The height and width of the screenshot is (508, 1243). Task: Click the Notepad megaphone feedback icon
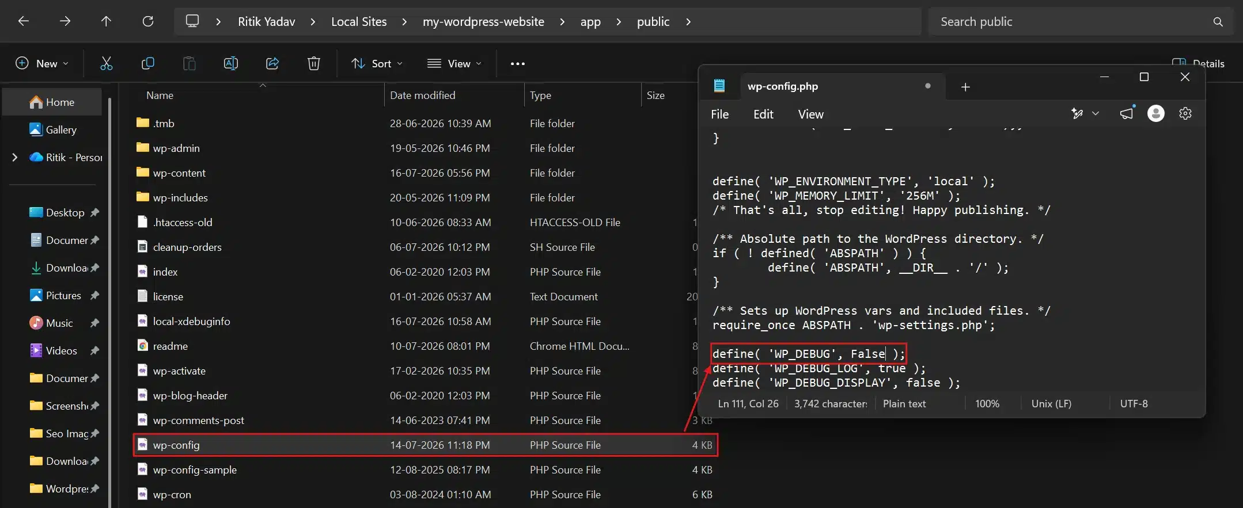pos(1127,113)
